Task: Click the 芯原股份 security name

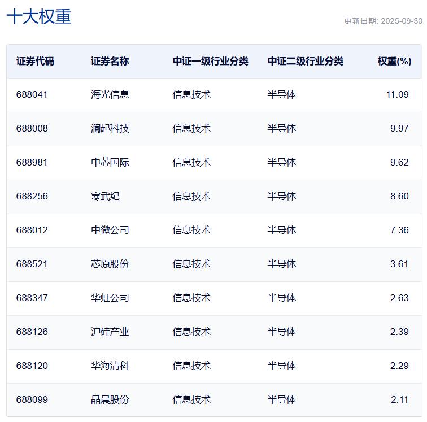Action: click(x=110, y=264)
